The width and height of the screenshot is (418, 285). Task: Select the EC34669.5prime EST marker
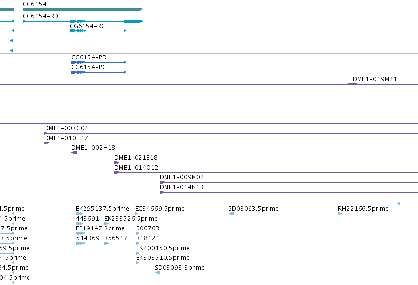tap(137, 214)
